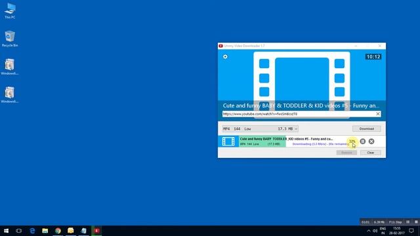This screenshot has height=236, width=420.
Task: Click the Downloading status text in the row
Action: (x=320, y=144)
